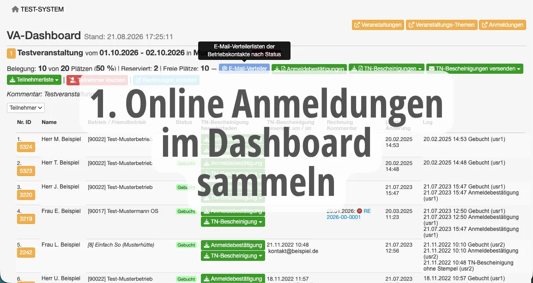Select the name Frau L. Beispiel
The image size is (533, 283).
61,245
